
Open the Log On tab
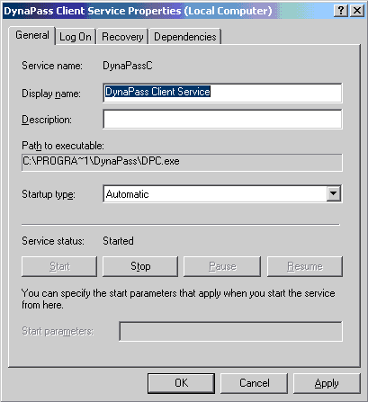coord(76,37)
